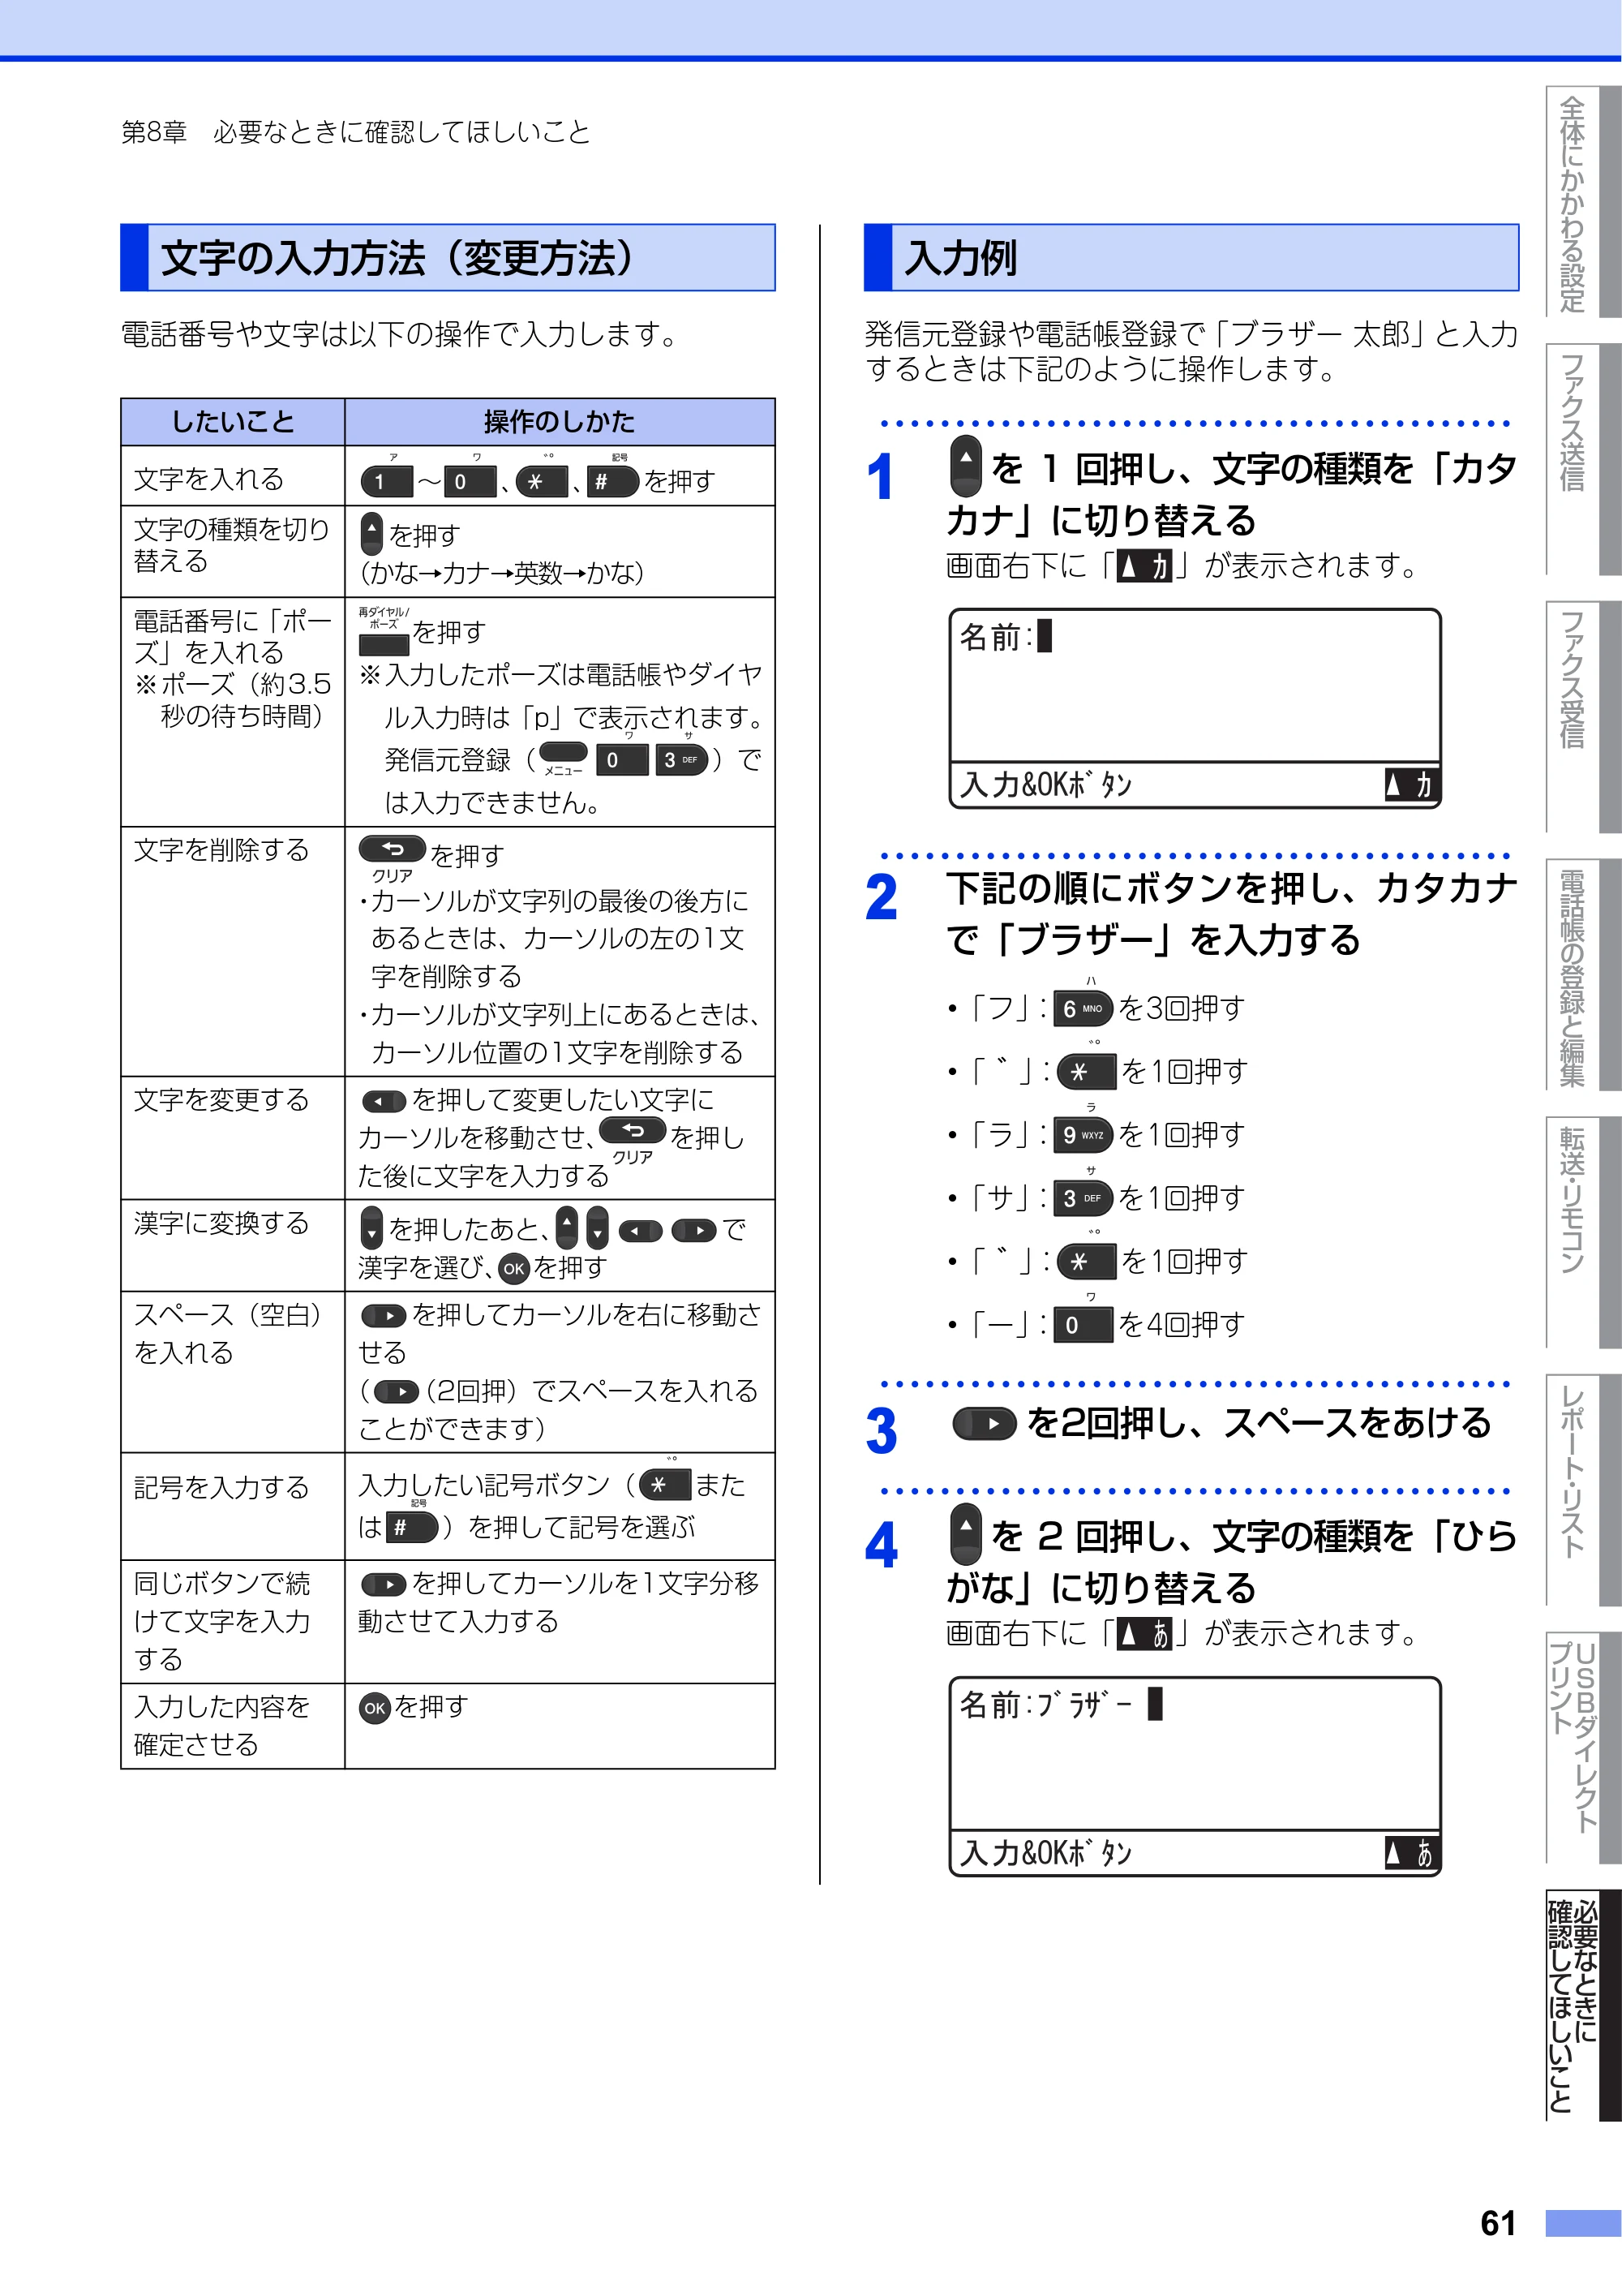Viewport: 1622px width, 2296px height.
Task: Click right arrow key icon in 同じボタンで続けて row
Action: point(383,1585)
